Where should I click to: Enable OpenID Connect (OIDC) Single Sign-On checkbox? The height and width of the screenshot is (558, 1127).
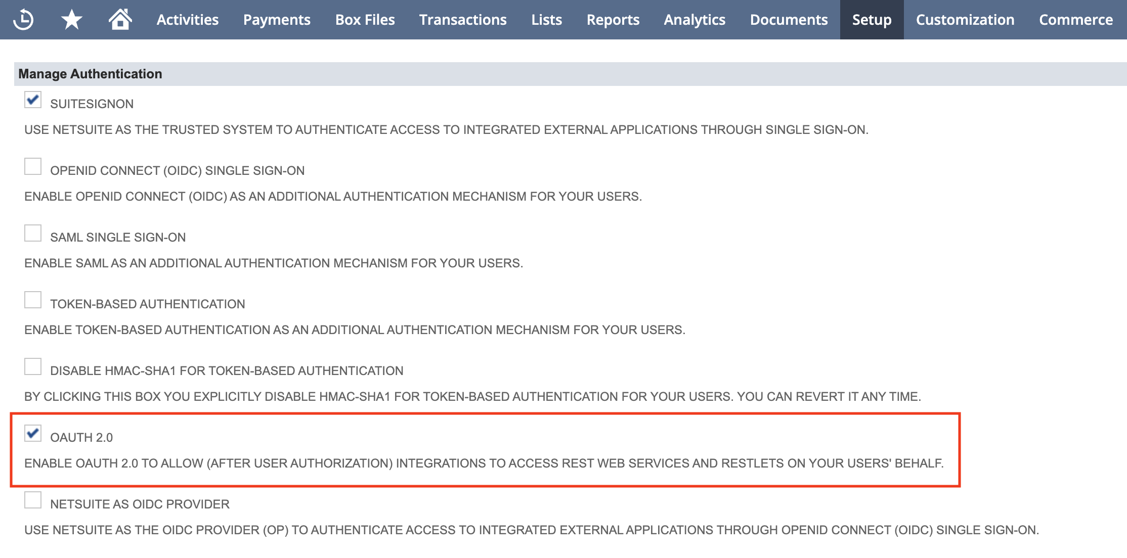33,166
